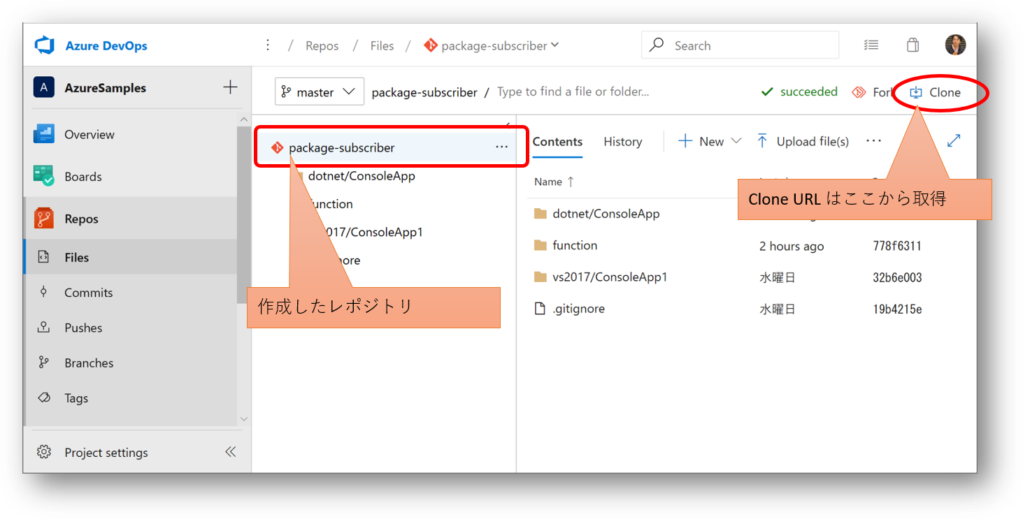Open the Marketplace shopping bag icon

coord(913,45)
